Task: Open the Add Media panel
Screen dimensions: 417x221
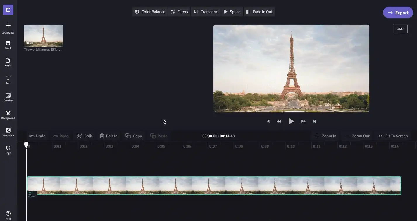Action: (x=8, y=28)
